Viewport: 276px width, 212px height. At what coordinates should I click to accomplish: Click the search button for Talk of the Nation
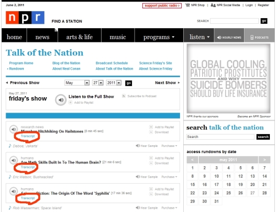[263, 137]
